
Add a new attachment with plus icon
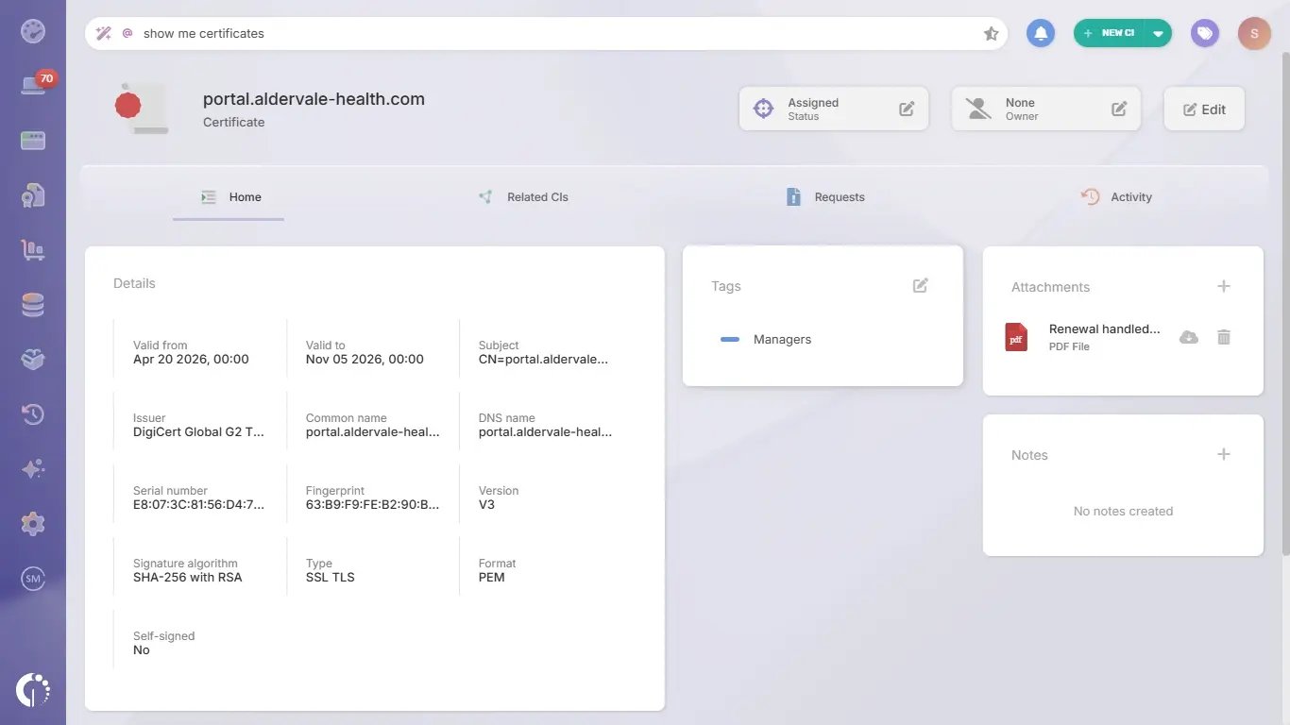tap(1224, 286)
